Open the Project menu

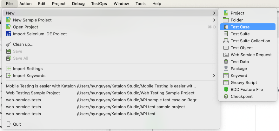click(x=59, y=3)
